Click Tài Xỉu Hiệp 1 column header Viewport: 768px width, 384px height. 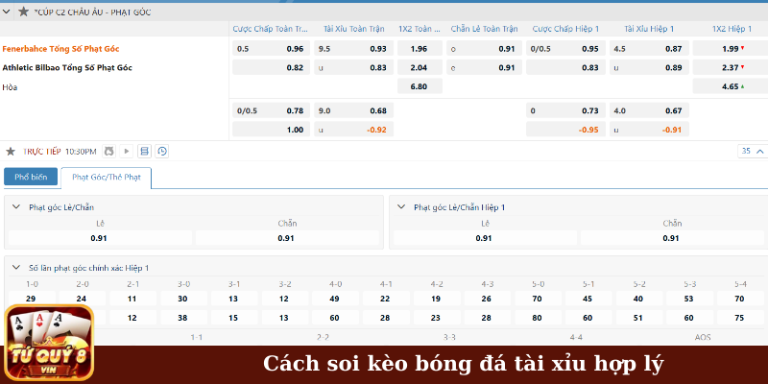[x=649, y=29]
